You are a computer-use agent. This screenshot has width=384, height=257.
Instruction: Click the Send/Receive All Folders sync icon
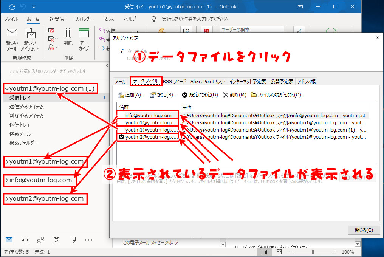point(12,7)
